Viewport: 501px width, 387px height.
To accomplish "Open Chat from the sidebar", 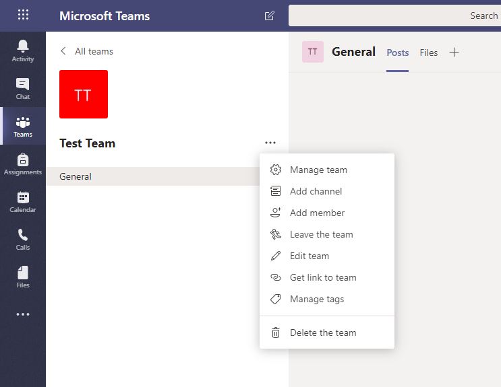I will click(23, 88).
